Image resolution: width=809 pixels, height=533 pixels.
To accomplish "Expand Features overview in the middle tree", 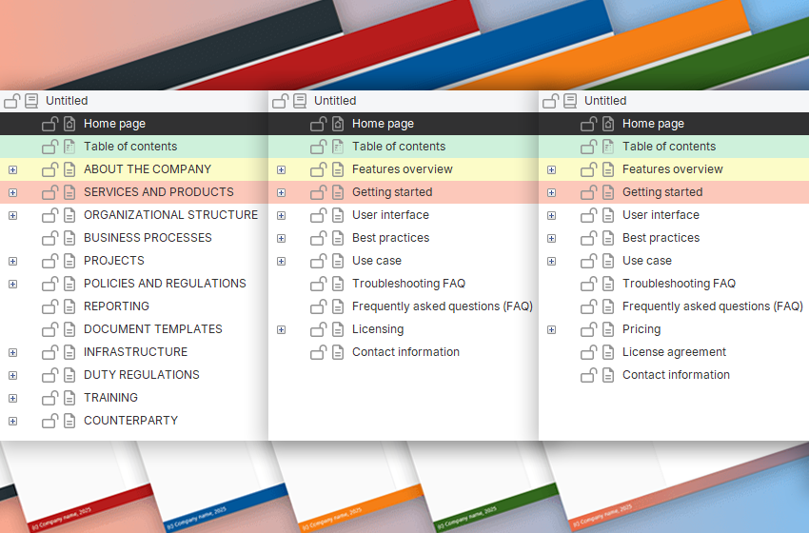I will [281, 169].
